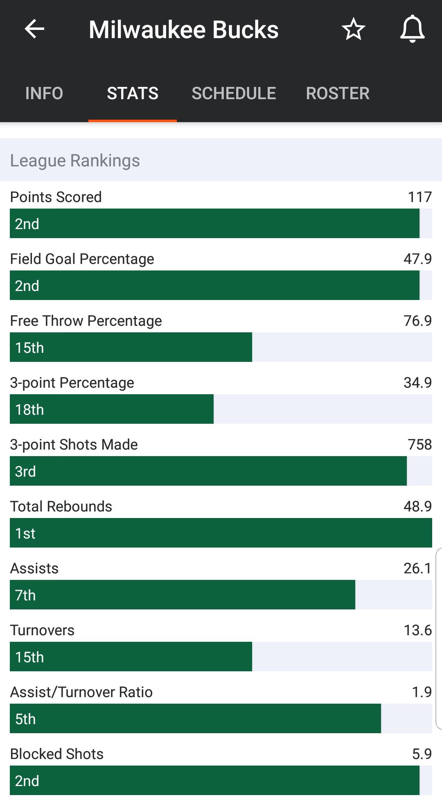
Task: Open the SCHEDULE tab
Action: [x=234, y=93]
